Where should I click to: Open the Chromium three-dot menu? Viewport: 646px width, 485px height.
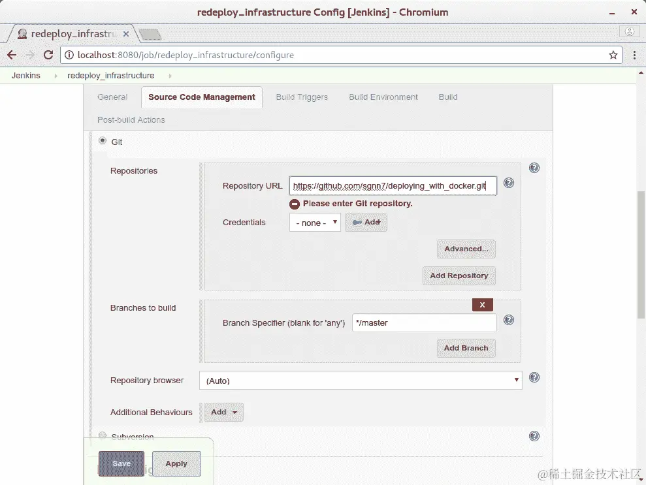634,55
